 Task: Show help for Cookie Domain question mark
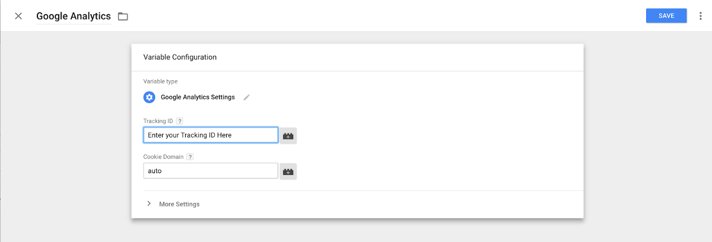(190, 157)
